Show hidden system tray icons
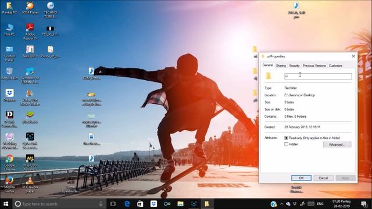The height and width of the screenshot is (209, 372). click(x=281, y=204)
